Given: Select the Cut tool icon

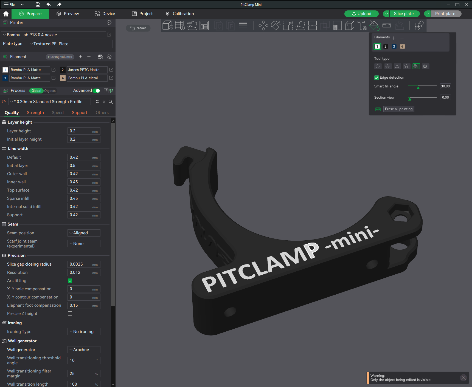Looking at the screenshot, I should [313, 25].
